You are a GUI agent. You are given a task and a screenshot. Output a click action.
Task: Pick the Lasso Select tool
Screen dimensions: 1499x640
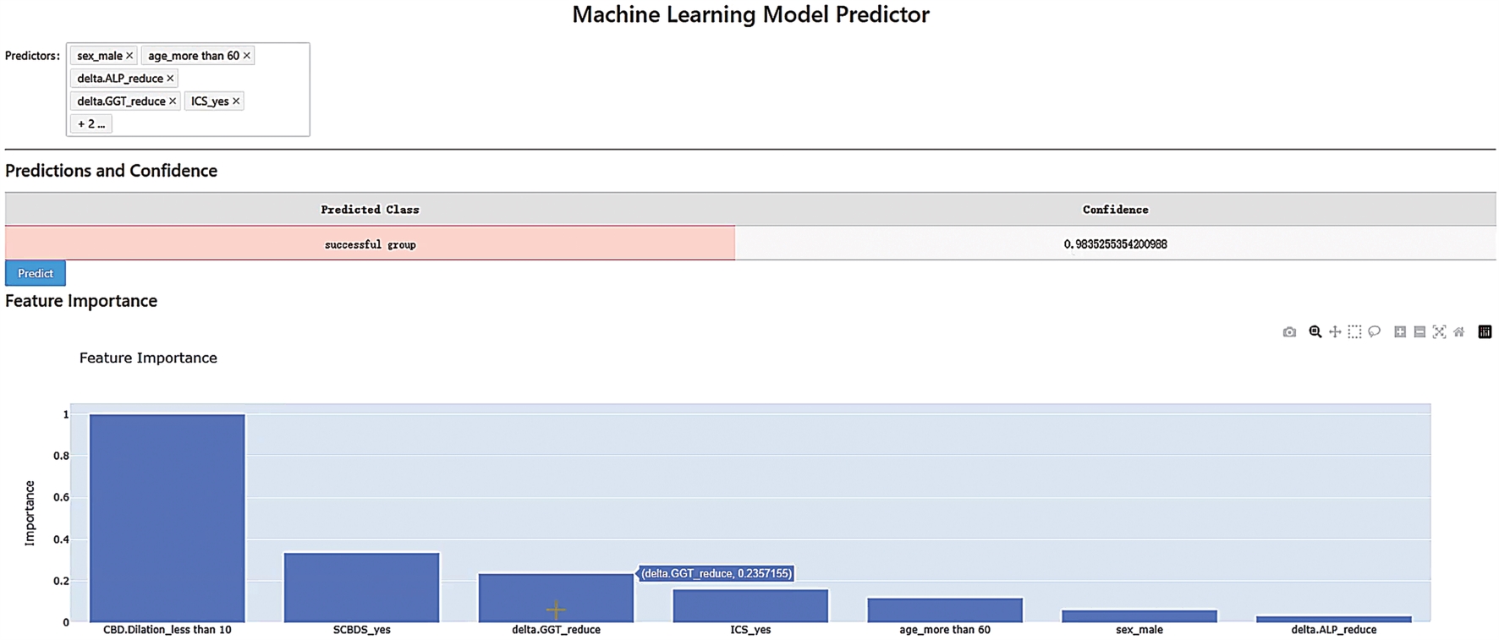(x=1375, y=332)
